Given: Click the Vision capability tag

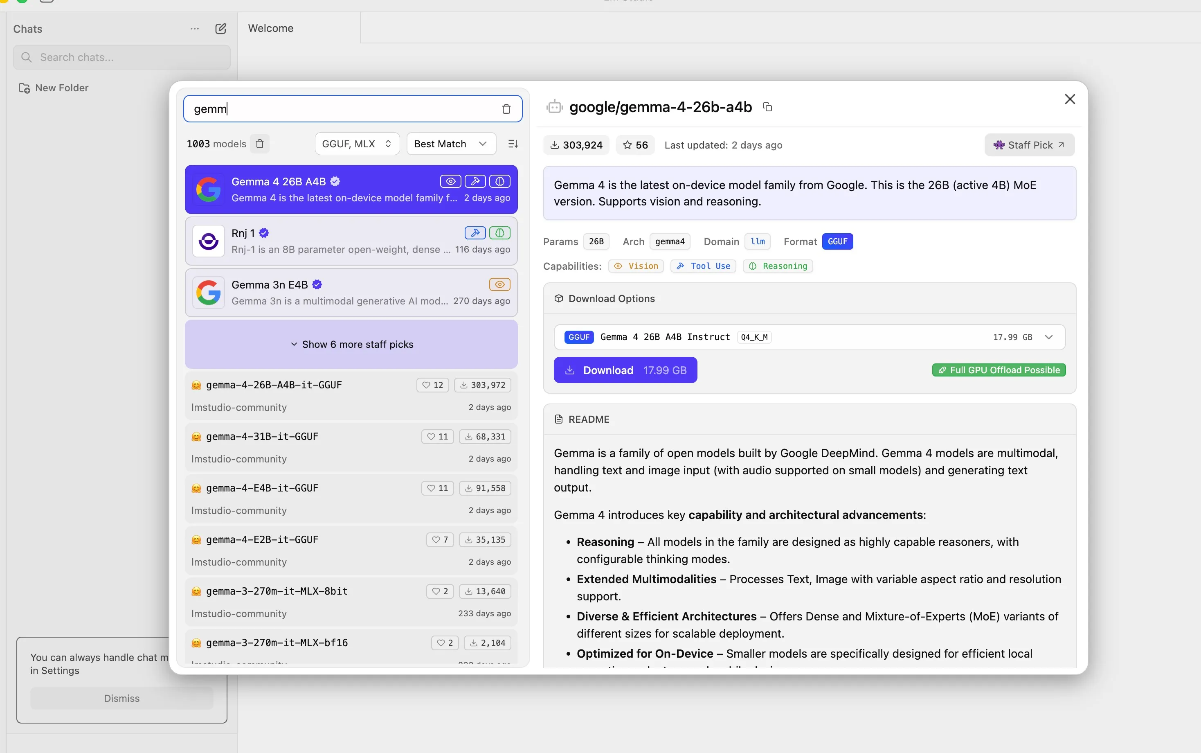Looking at the screenshot, I should 636,266.
